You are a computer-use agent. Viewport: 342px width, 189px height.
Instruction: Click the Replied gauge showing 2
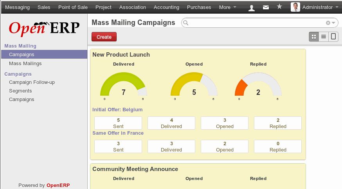(x=258, y=86)
